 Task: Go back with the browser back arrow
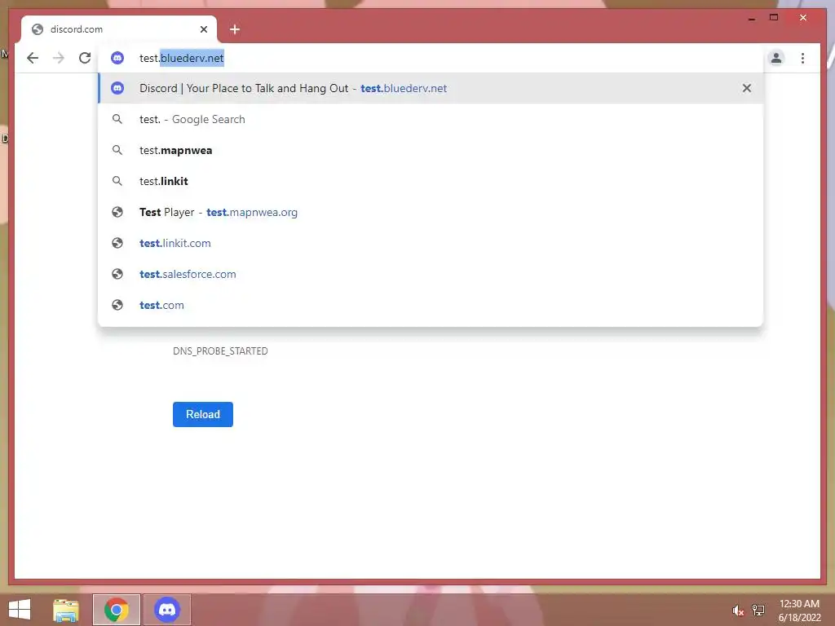pyautogui.click(x=33, y=58)
